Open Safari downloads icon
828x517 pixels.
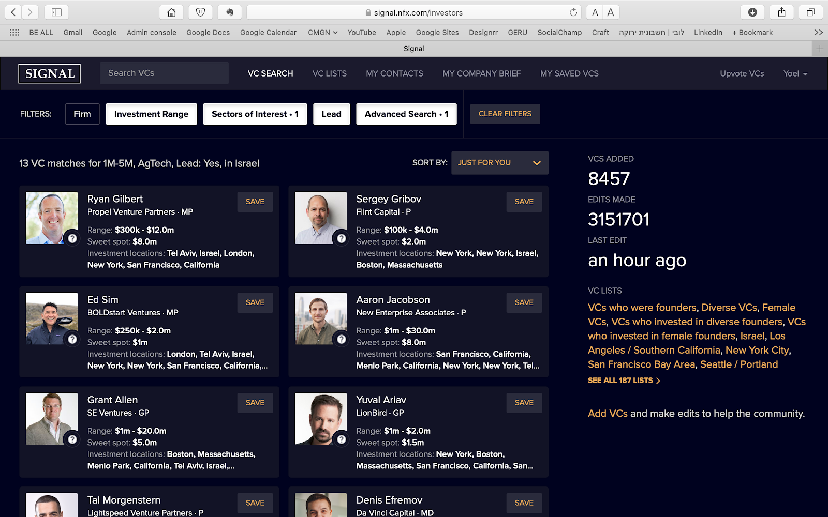click(752, 12)
